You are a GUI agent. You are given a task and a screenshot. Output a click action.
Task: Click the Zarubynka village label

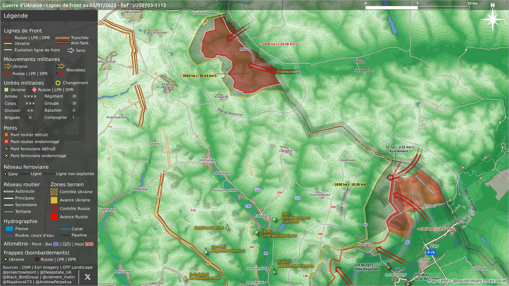coord(159,33)
